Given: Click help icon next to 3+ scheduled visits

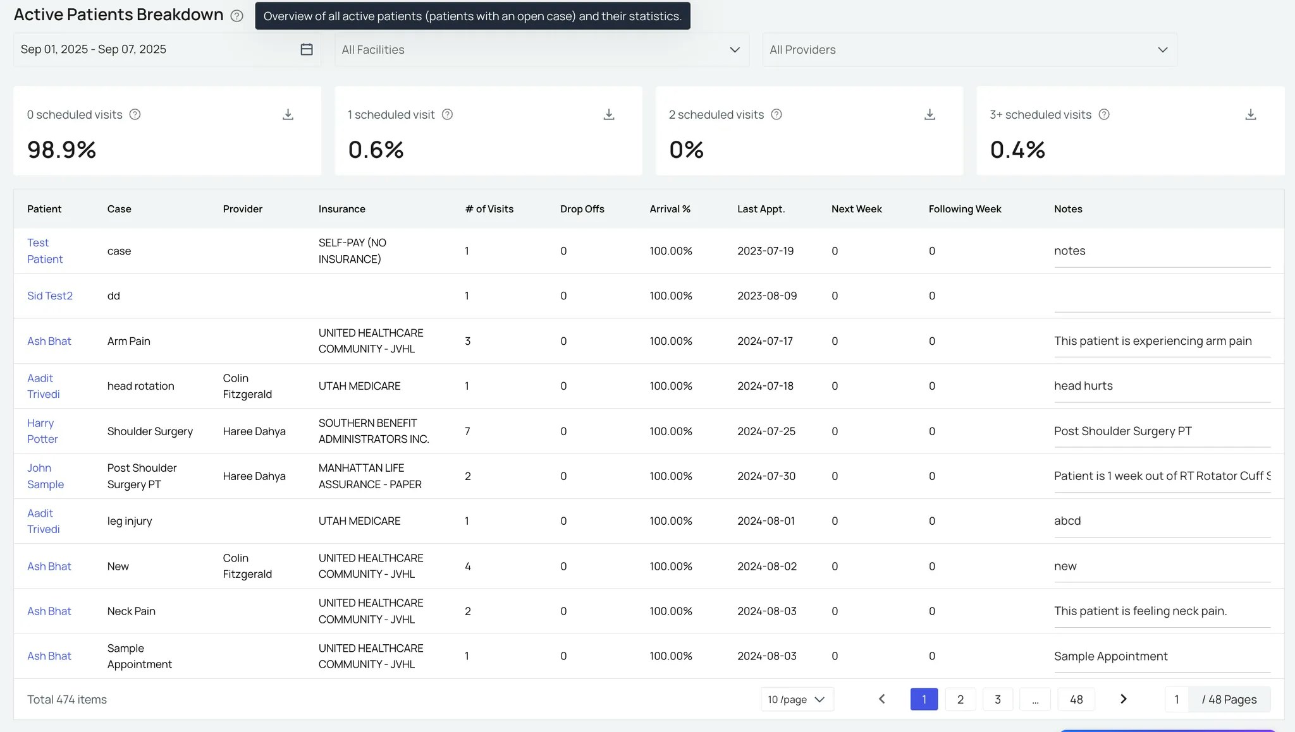Looking at the screenshot, I should [1104, 114].
